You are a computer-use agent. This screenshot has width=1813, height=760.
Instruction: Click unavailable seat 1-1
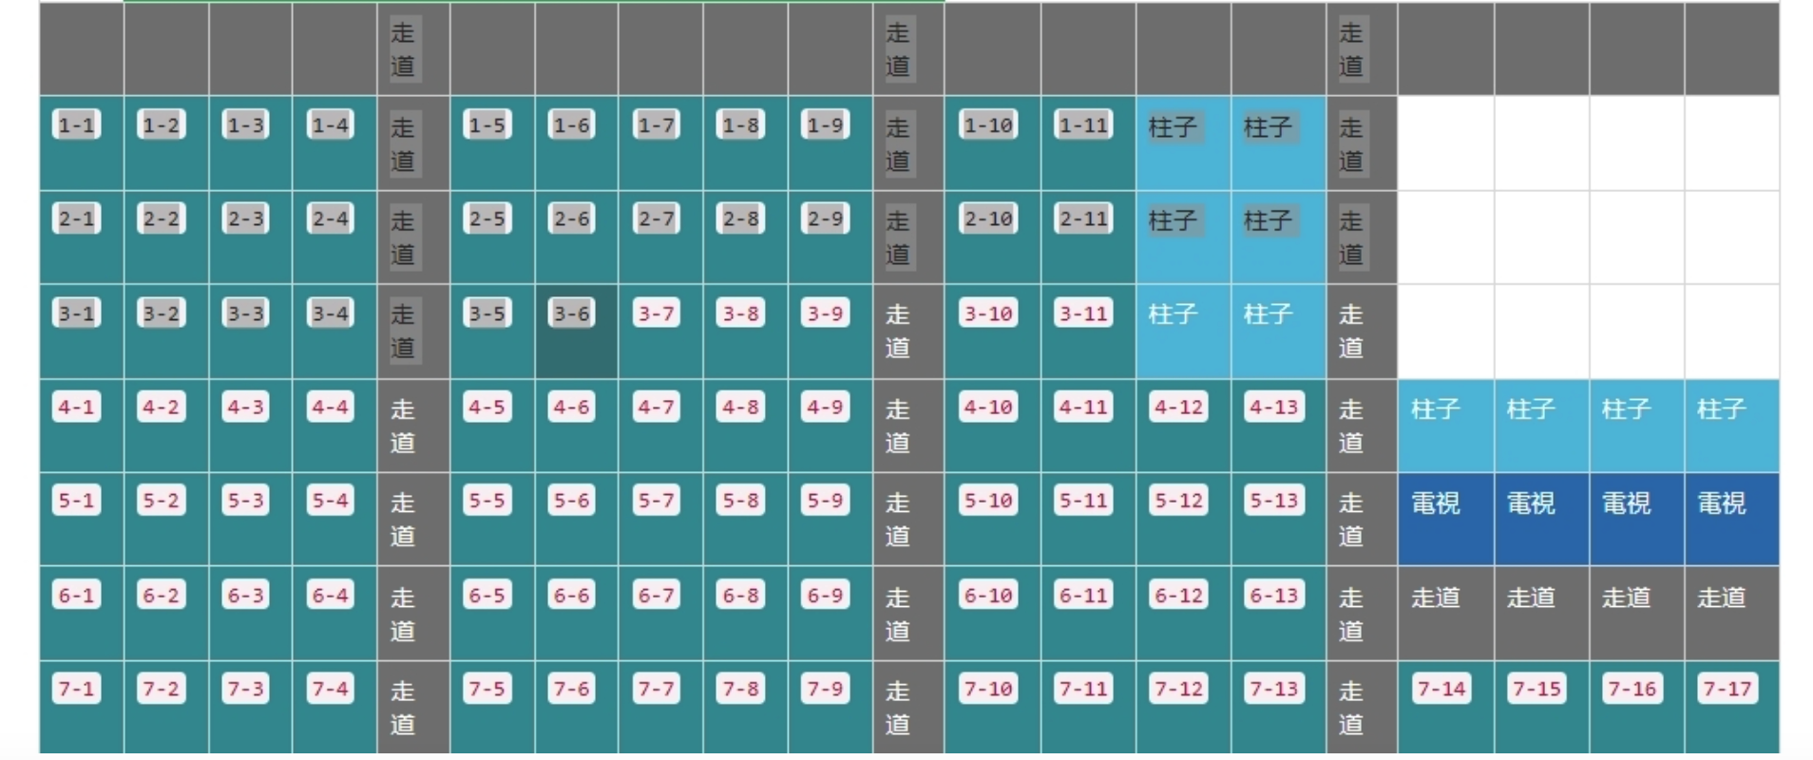click(76, 125)
